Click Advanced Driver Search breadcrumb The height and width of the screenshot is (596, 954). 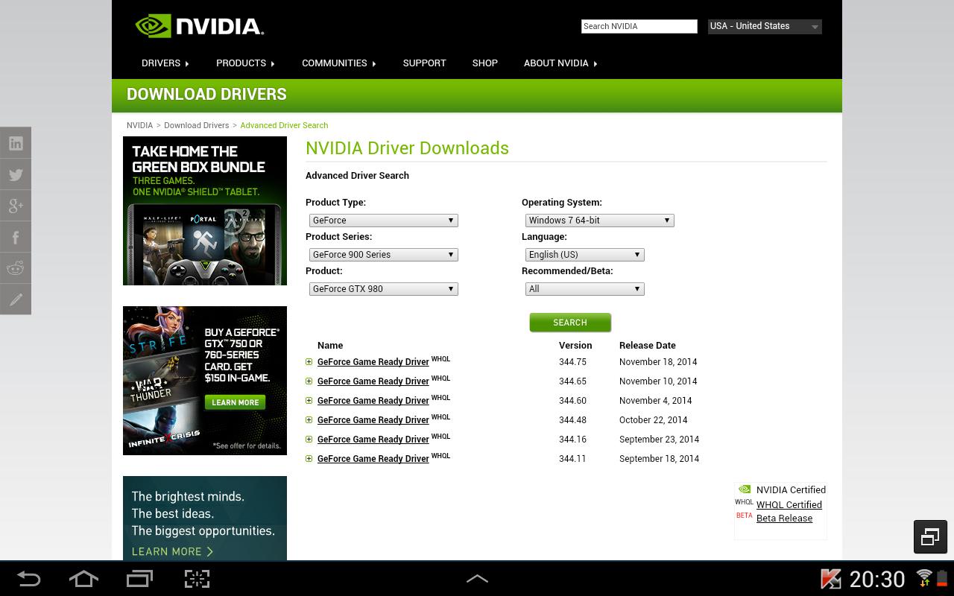(284, 125)
